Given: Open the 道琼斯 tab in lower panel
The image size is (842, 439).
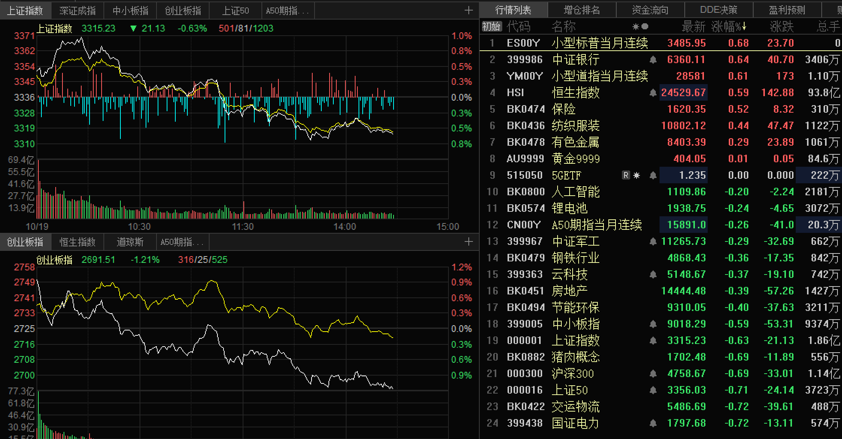Looking at the screenshot, I should tap(130, 242).
